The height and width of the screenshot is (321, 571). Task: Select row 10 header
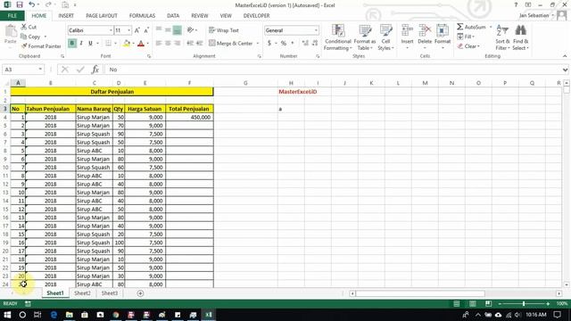pos(5,168)
